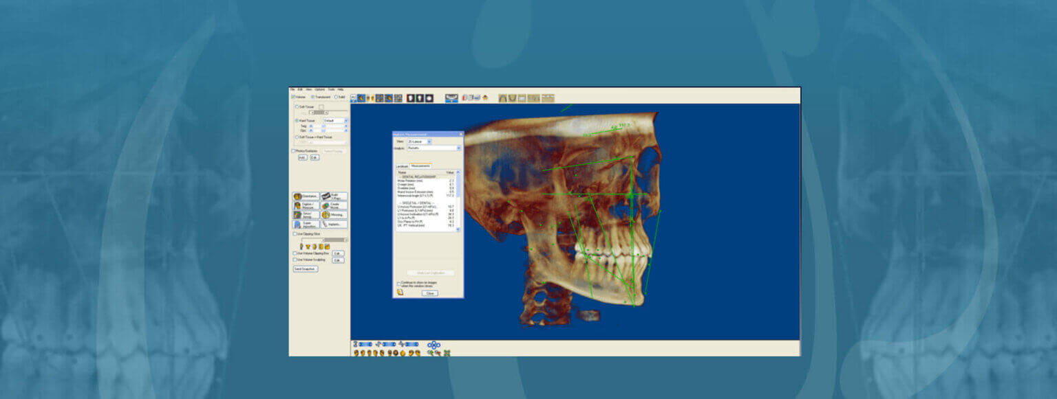Tick Continue to show on images checkbox
This screenshot has width=1057, height=399.
point(398,282)
